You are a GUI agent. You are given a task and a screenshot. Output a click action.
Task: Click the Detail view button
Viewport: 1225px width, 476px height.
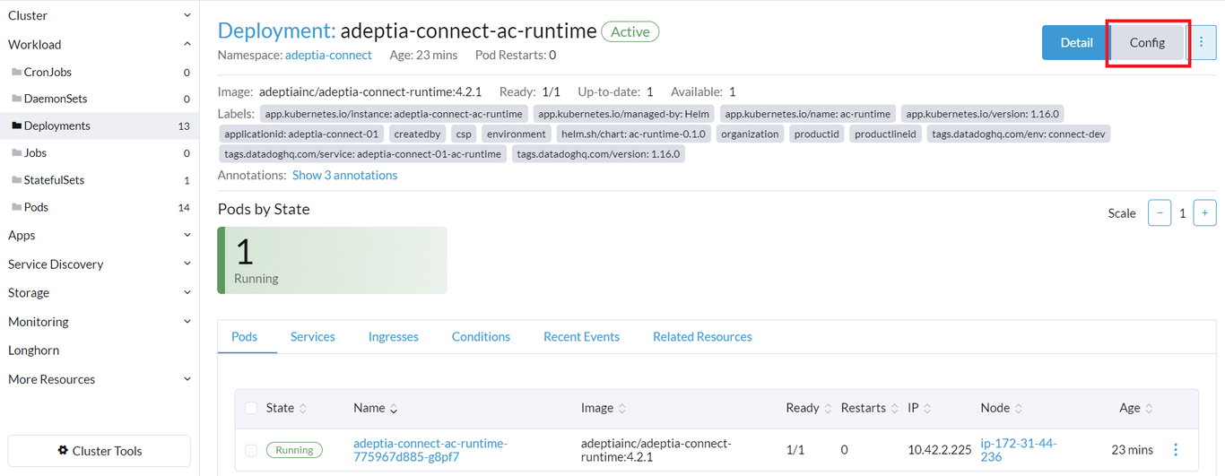tap(1076, 42)
